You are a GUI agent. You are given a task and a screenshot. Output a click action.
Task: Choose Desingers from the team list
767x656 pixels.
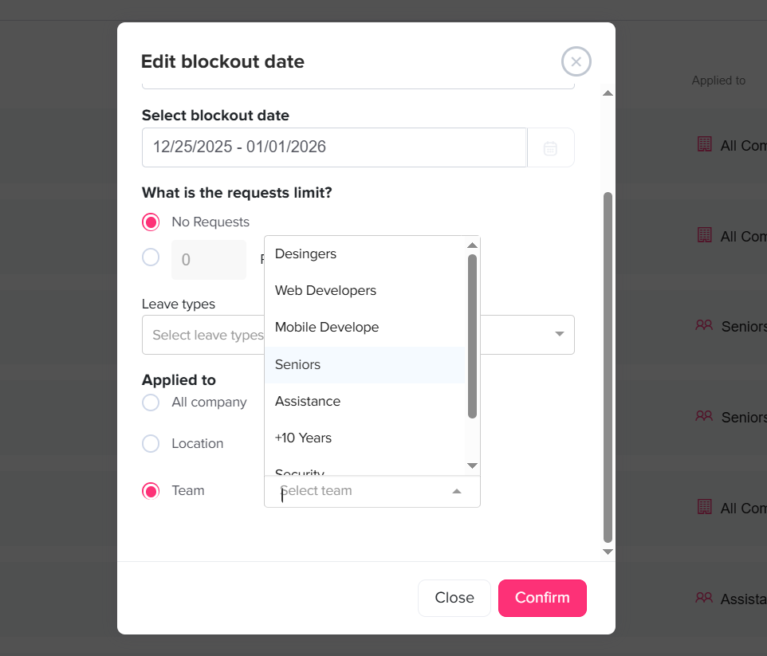305,254
